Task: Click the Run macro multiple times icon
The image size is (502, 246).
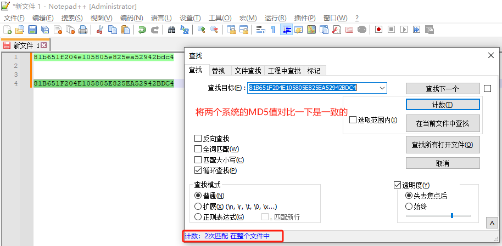Action: point(416,30)
